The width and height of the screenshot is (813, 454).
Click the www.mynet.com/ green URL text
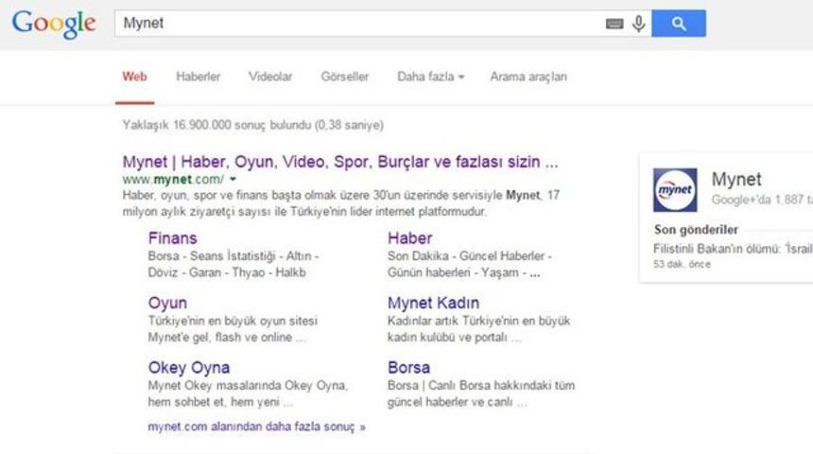point(173,180)
